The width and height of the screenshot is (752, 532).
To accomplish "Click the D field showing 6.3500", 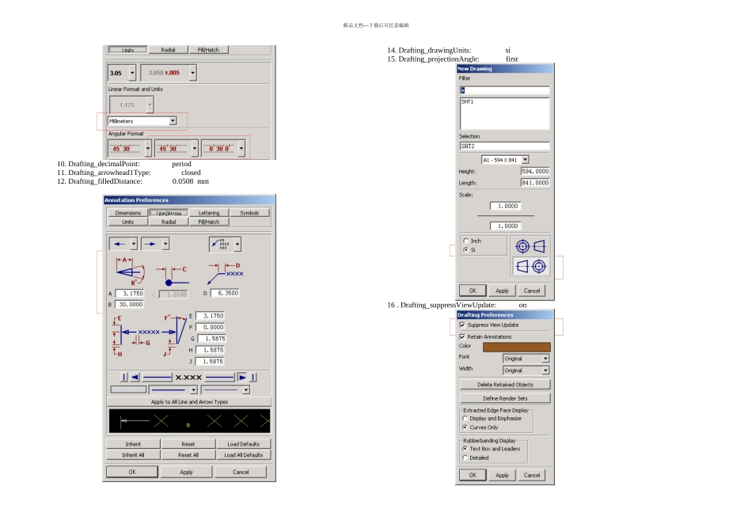I will point(225,293).
